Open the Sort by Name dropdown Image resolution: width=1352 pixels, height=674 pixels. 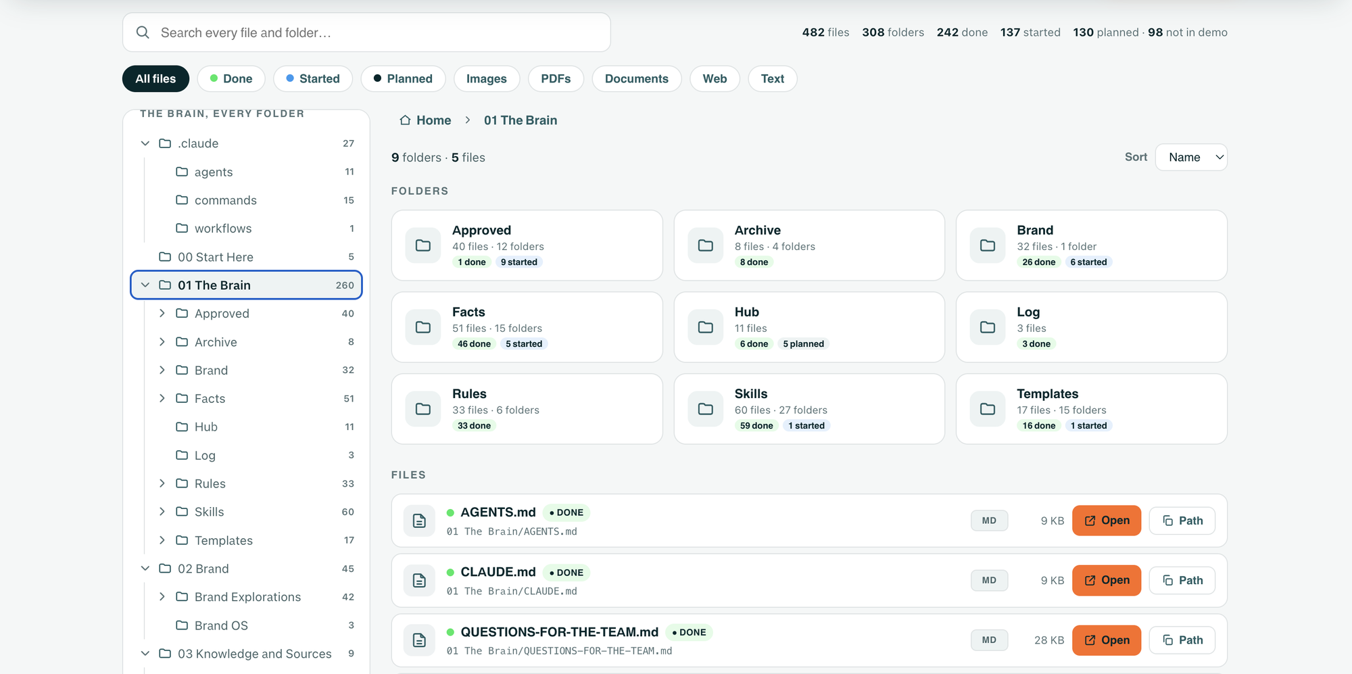pyautogui.click(x=1191, y=158)
